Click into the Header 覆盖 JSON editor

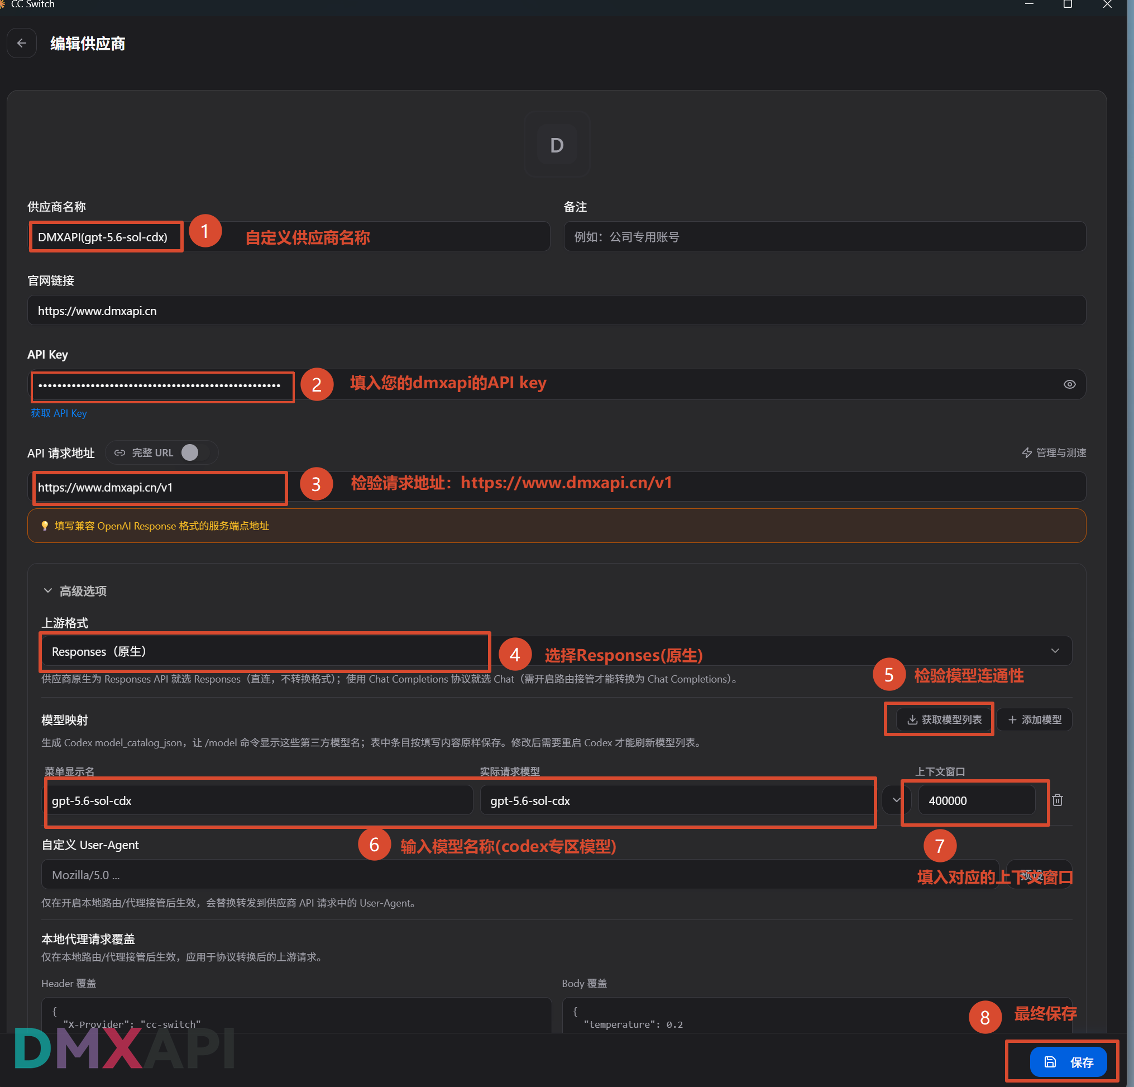296,1014
